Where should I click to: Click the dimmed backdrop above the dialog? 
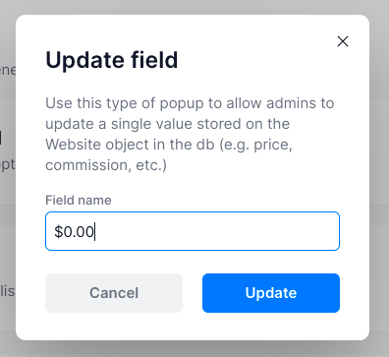[x=194, y=7]
